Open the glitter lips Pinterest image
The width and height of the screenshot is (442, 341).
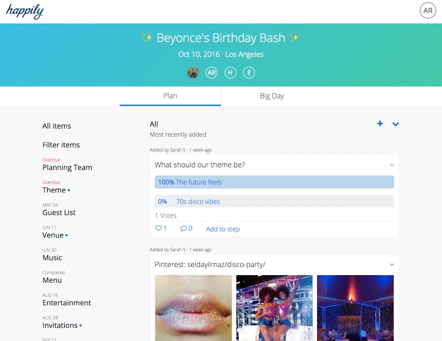pyautogui.click(x=193, y=308)
